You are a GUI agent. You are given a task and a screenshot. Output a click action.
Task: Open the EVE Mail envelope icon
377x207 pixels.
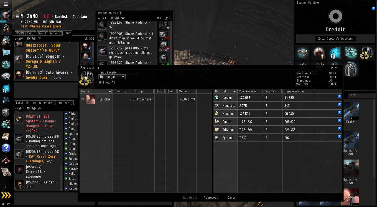[6, 52]
